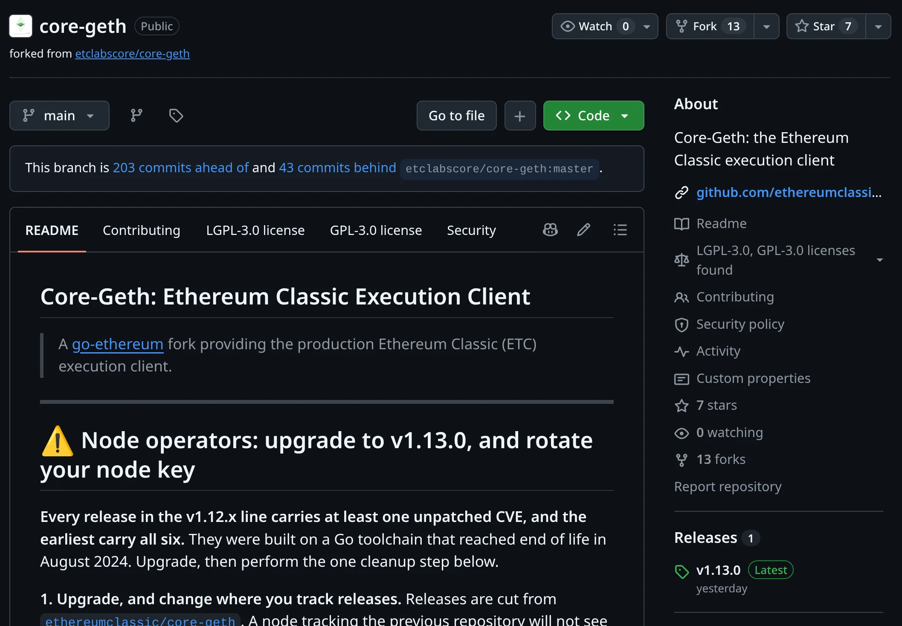Click the eye icon next to 0 watching

click(x=682, y=433)
